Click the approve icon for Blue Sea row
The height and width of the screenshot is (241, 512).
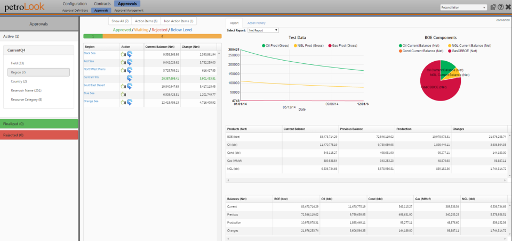point(124,94)
